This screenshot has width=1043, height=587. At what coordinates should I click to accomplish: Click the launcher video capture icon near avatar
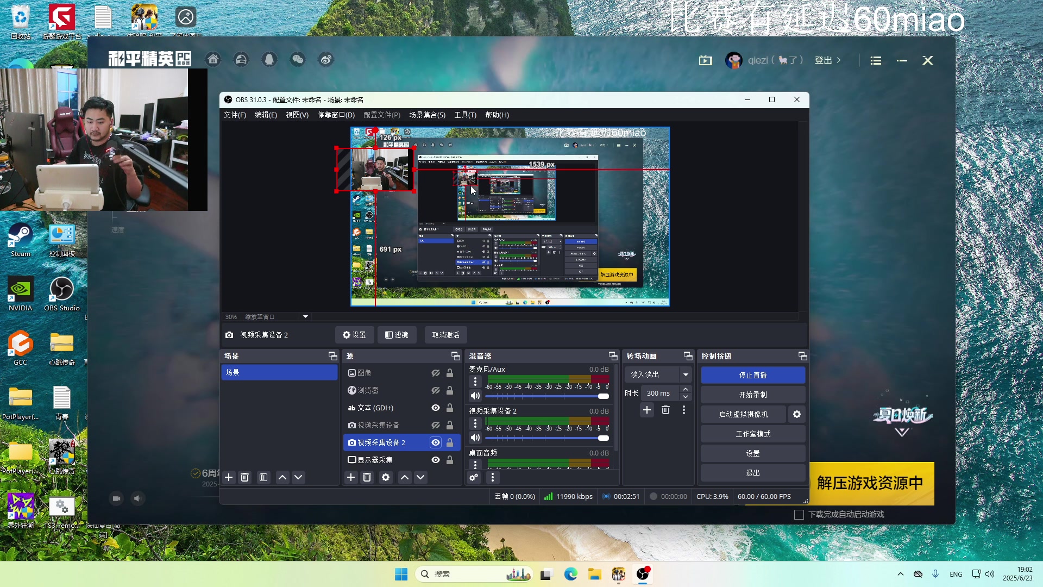point(705,60)
